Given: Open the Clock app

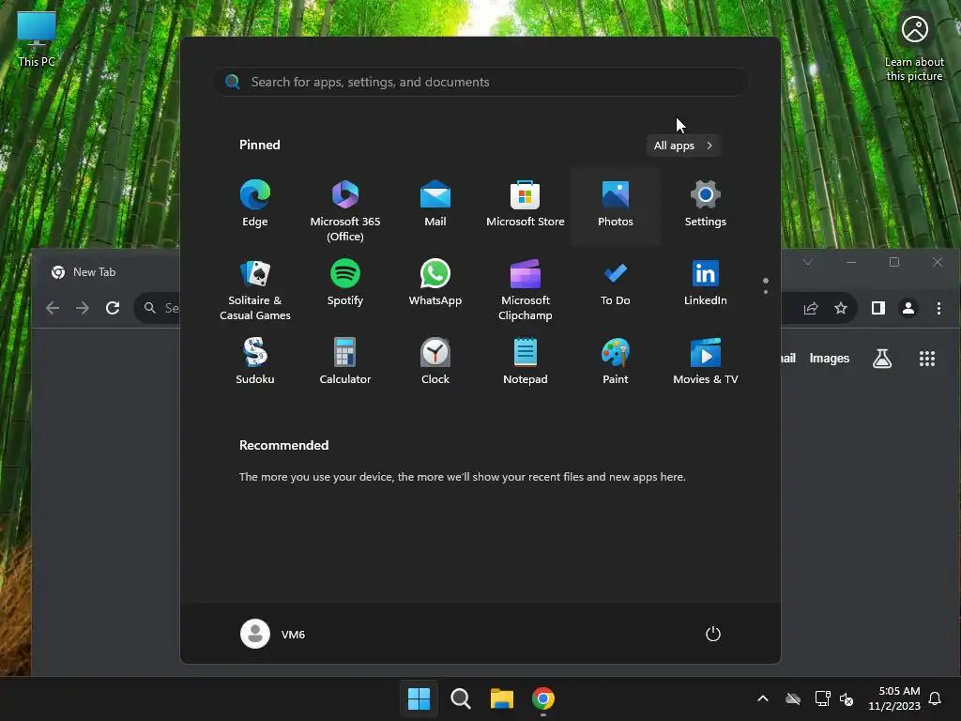Looking at the screenshot, I should pyautogui.click(x=435, y=361).
